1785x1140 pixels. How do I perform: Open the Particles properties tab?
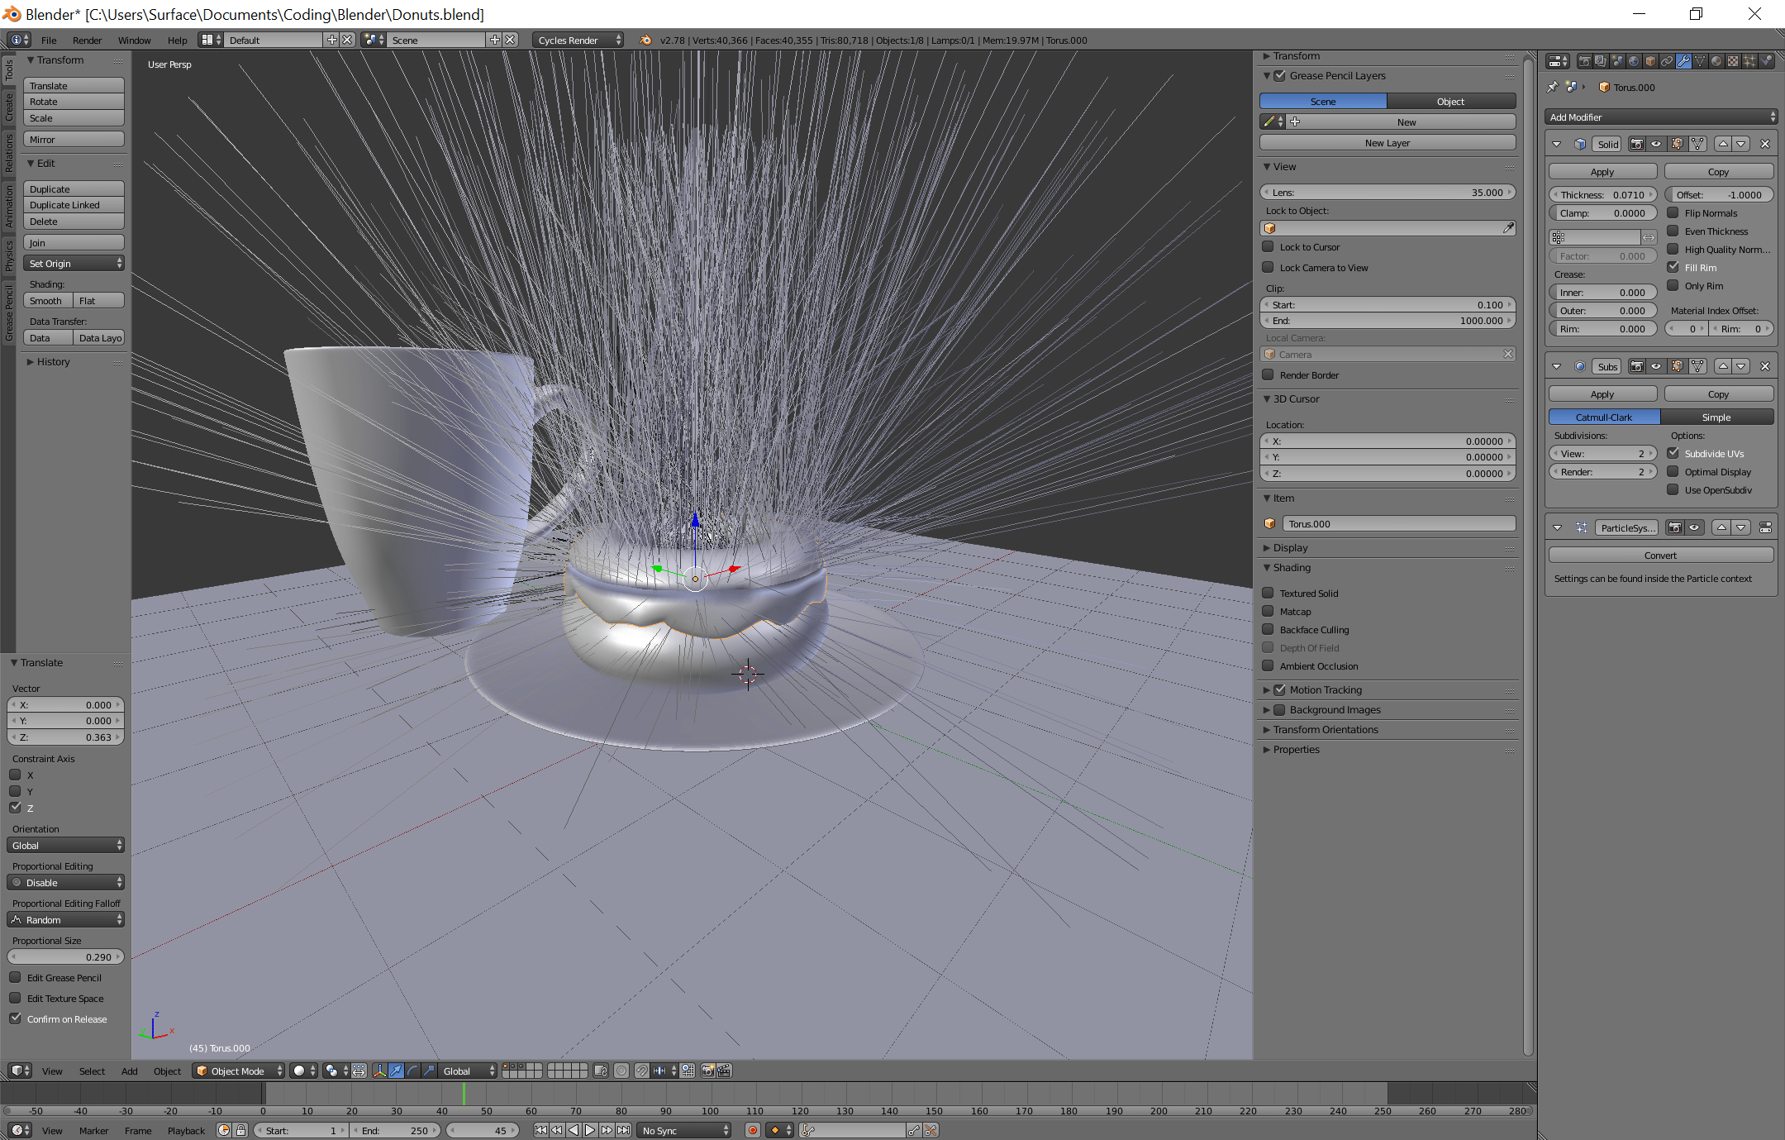(x=1749, y=61)
